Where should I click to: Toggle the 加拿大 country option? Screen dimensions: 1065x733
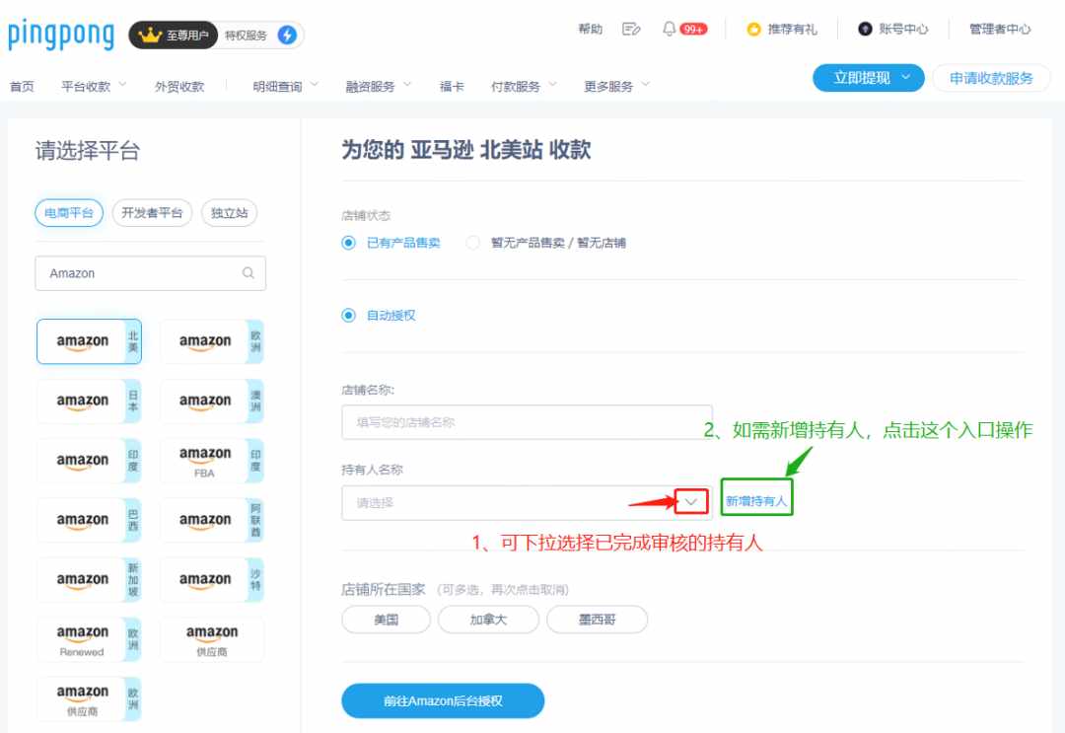[488, 620]
